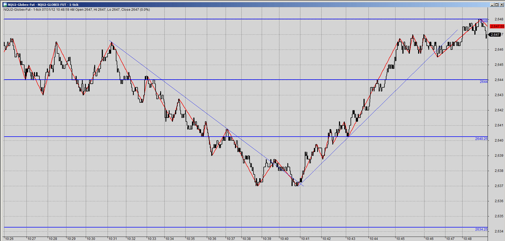
Task: Click the chart window icon in title bar
Action: (x=5, y=5)
